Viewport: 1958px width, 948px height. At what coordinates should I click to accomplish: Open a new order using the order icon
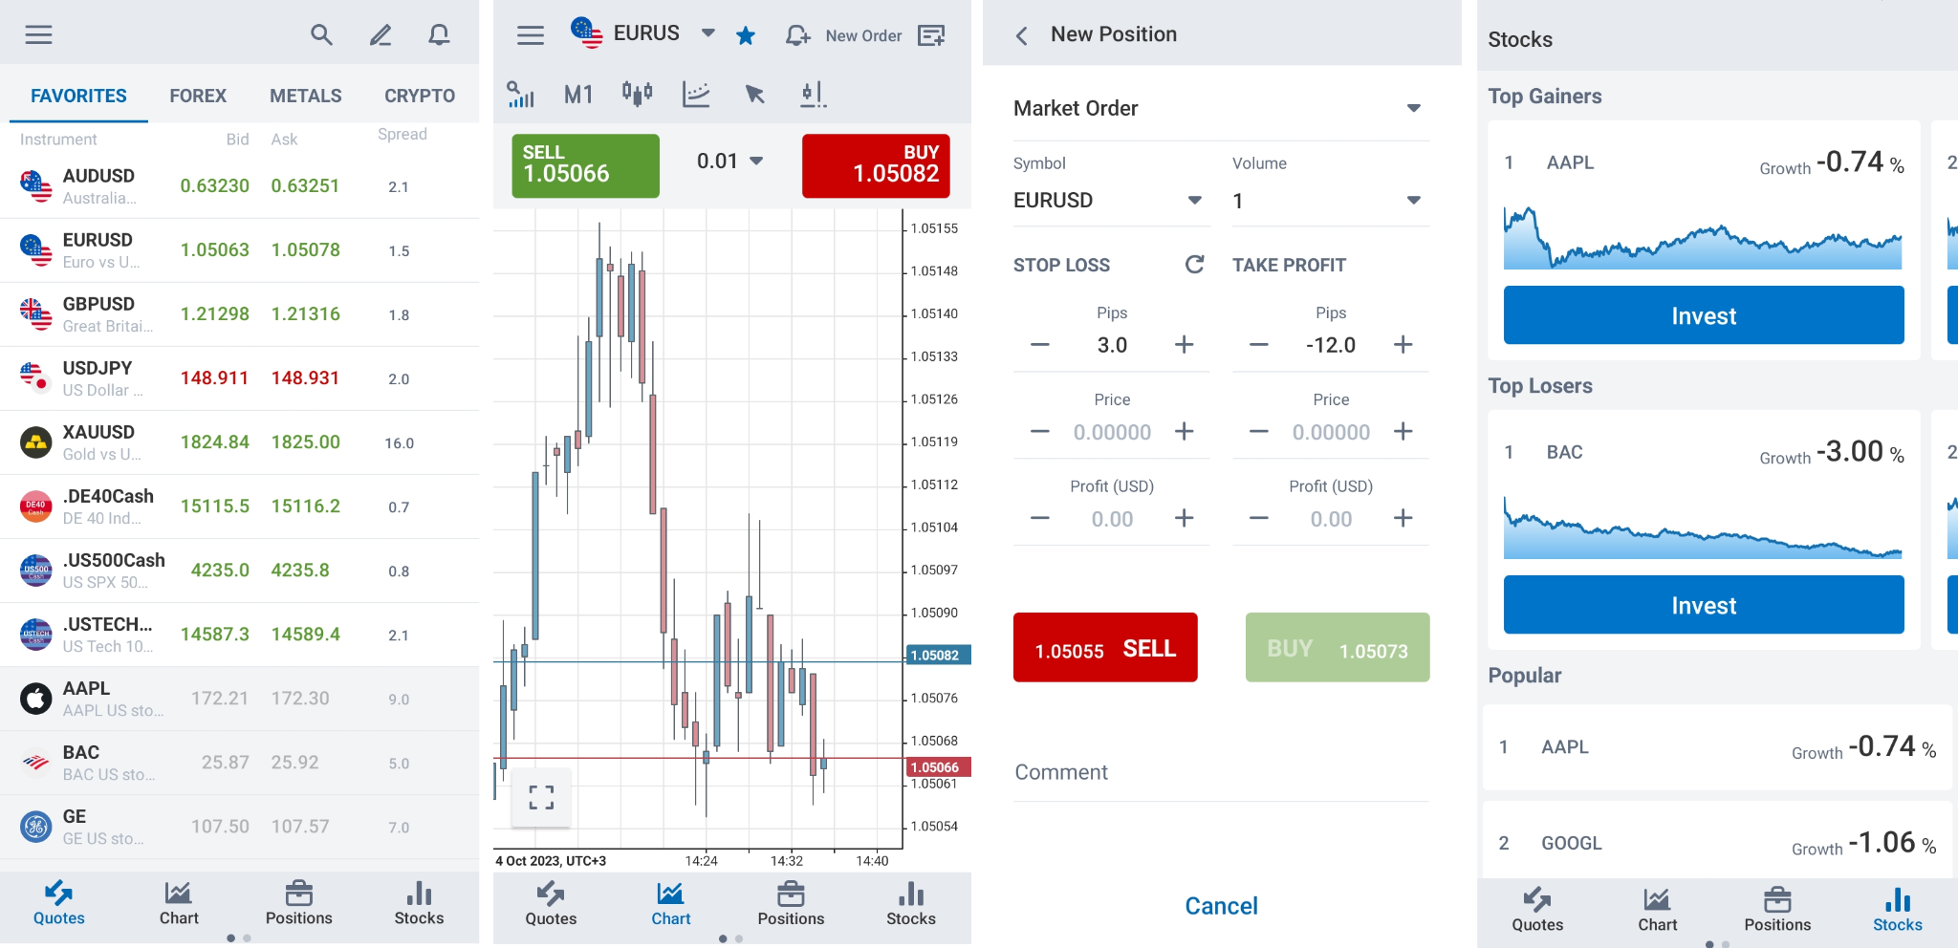coord(931,34)
